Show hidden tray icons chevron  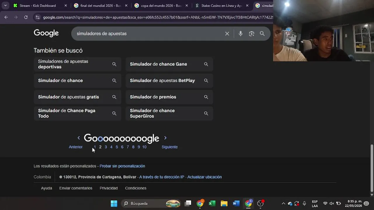click(283, 204)
